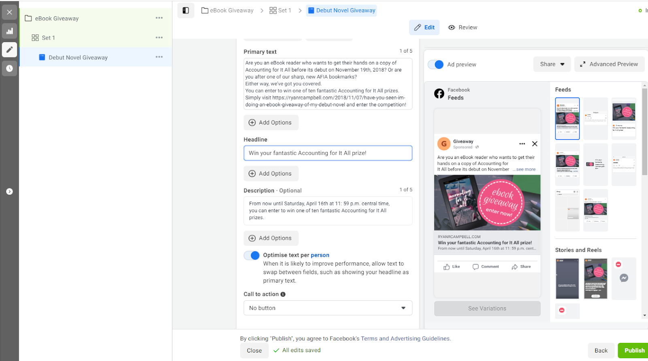
Task: Switch to the Review tab
Action: pos(463,27)
